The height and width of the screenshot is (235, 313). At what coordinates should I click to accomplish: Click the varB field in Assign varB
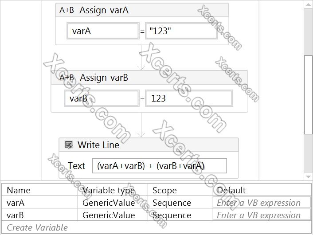(x=102, y=98)
